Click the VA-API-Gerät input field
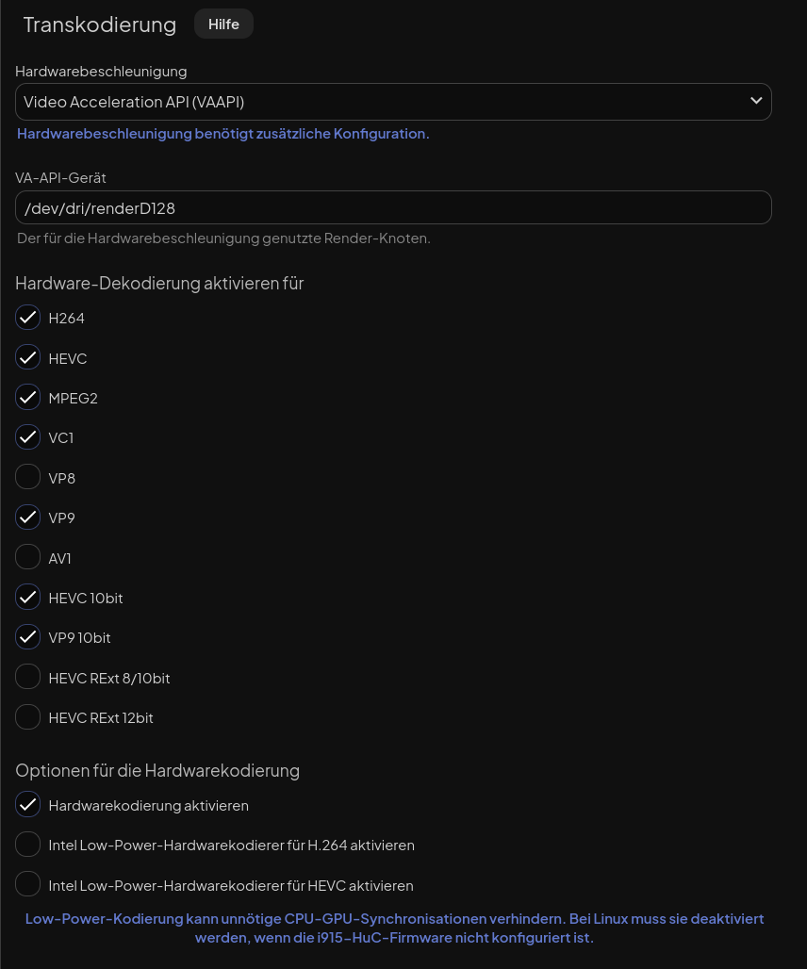 [393, 207]
